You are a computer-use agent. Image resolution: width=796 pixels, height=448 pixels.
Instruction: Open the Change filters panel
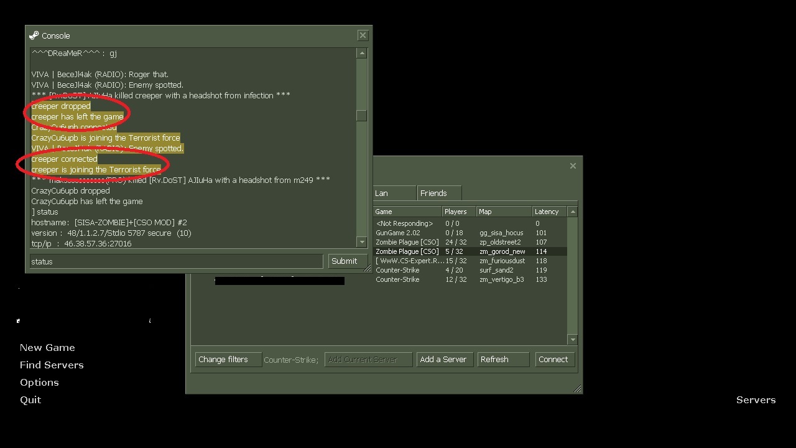(228, 360)
